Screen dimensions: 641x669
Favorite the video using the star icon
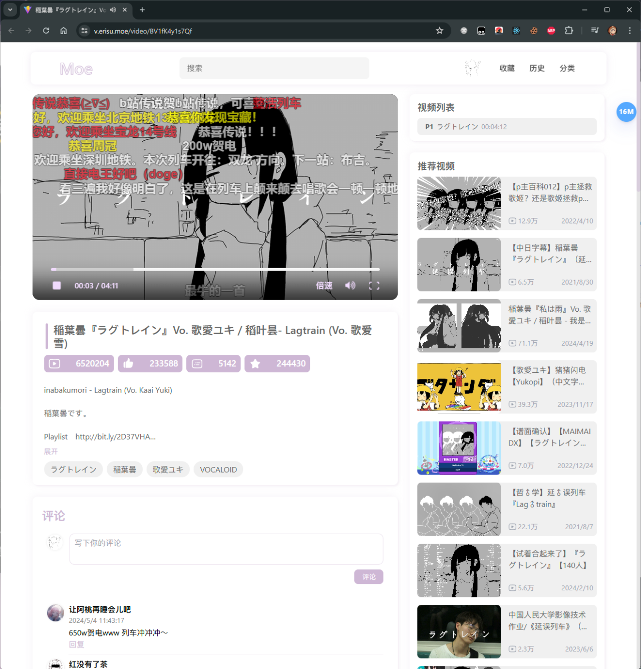click(256, 363)
